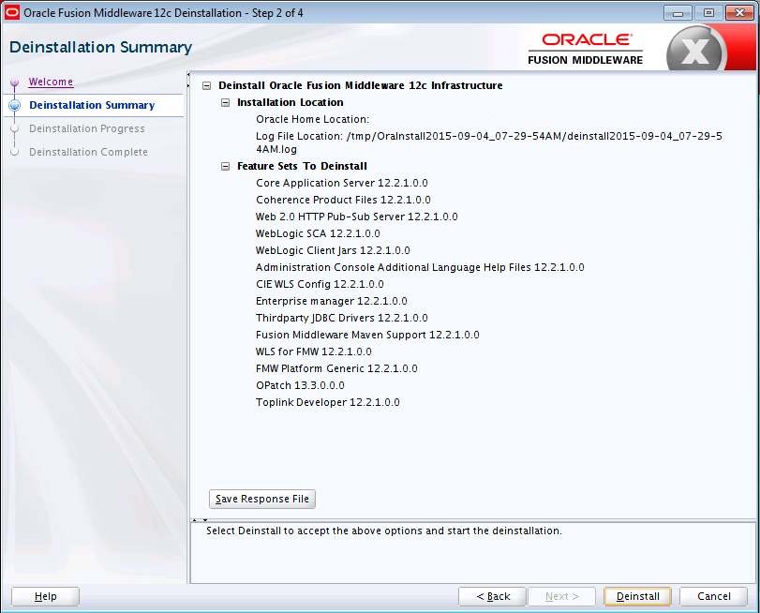Select Administration Console Additional Language Help Files

[420, 267]
